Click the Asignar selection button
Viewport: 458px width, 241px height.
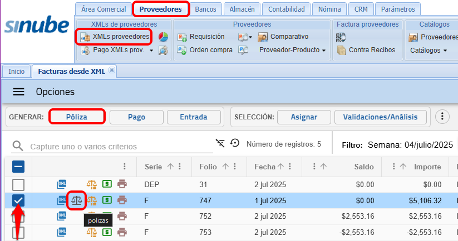(x=304, y=117)
